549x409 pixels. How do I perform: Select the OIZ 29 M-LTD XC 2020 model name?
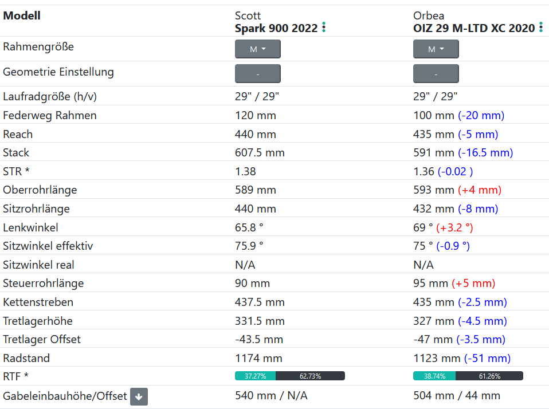(x=474, y=28)
